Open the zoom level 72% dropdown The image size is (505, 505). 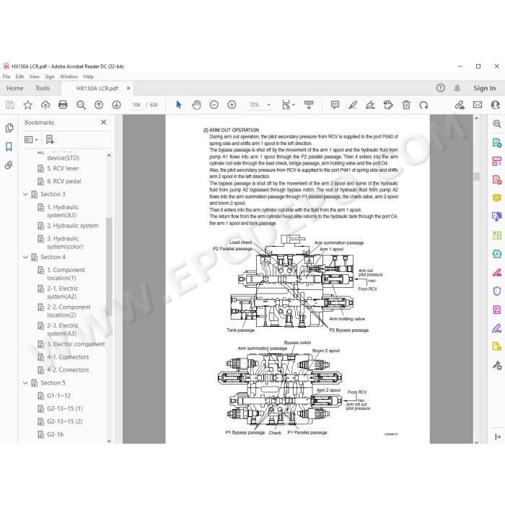click(x=269, y=105)
